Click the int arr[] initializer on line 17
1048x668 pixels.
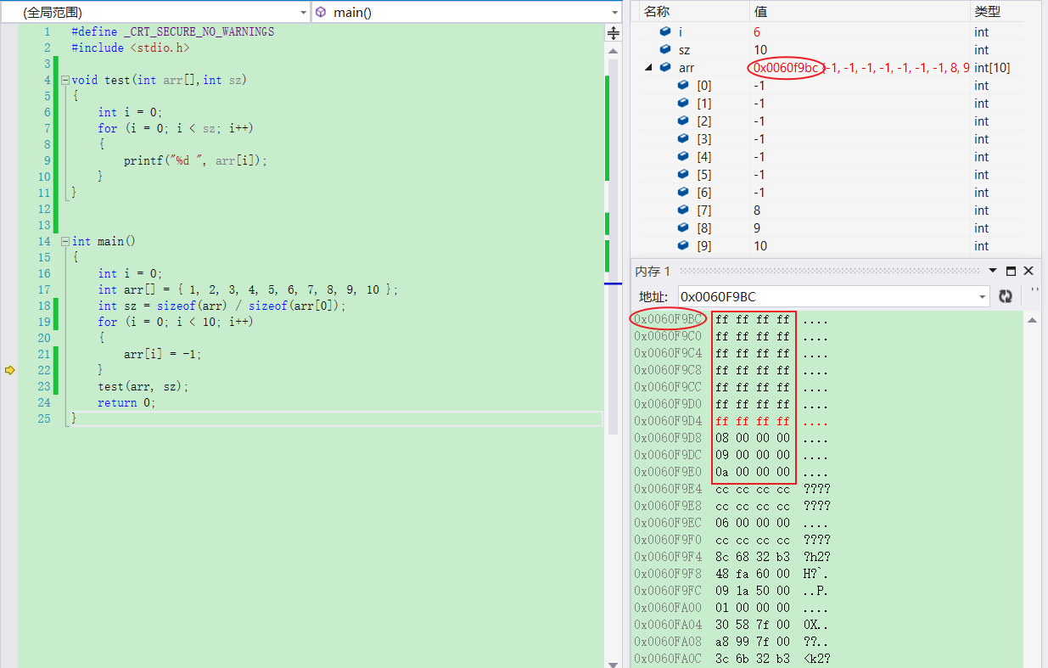[247, 289]
